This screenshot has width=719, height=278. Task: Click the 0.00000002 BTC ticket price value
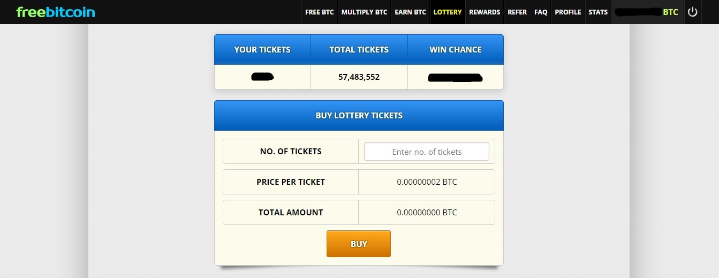427,182
